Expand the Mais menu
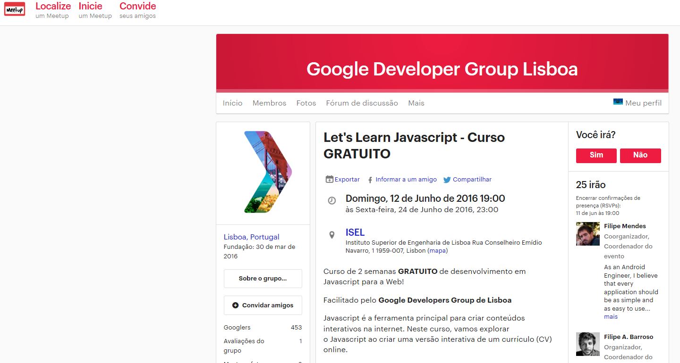Image resolution: width=680 pixels, height=363 pixels. click(x=416, y=103)
